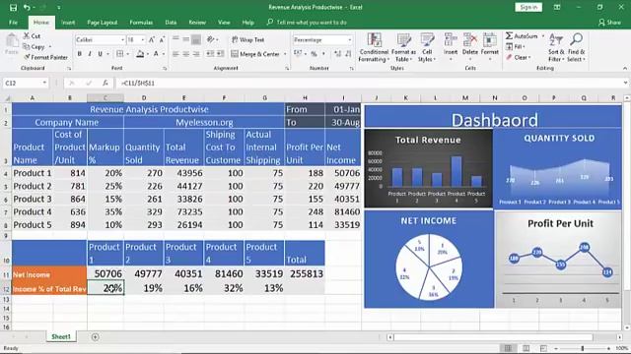Open the font size dropdown

coord(142,39)
